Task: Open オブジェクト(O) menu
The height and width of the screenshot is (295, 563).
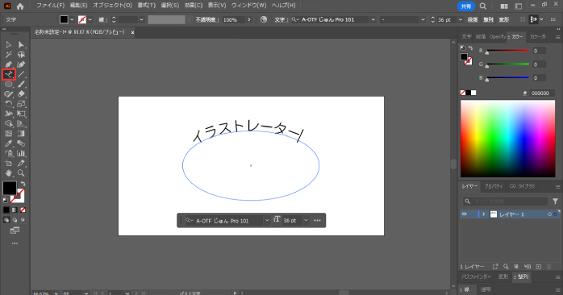Action: tap(112, 6)
